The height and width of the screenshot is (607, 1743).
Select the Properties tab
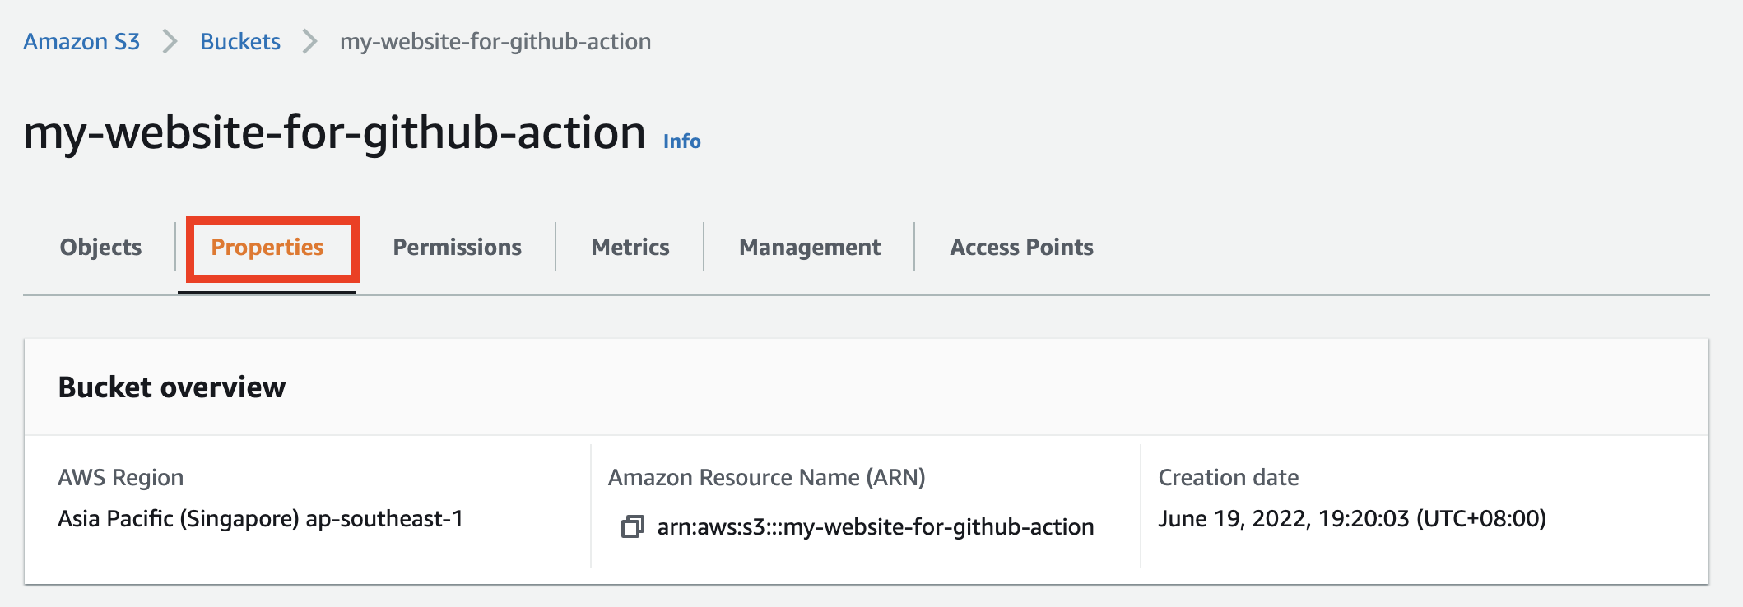coord(267,247)
